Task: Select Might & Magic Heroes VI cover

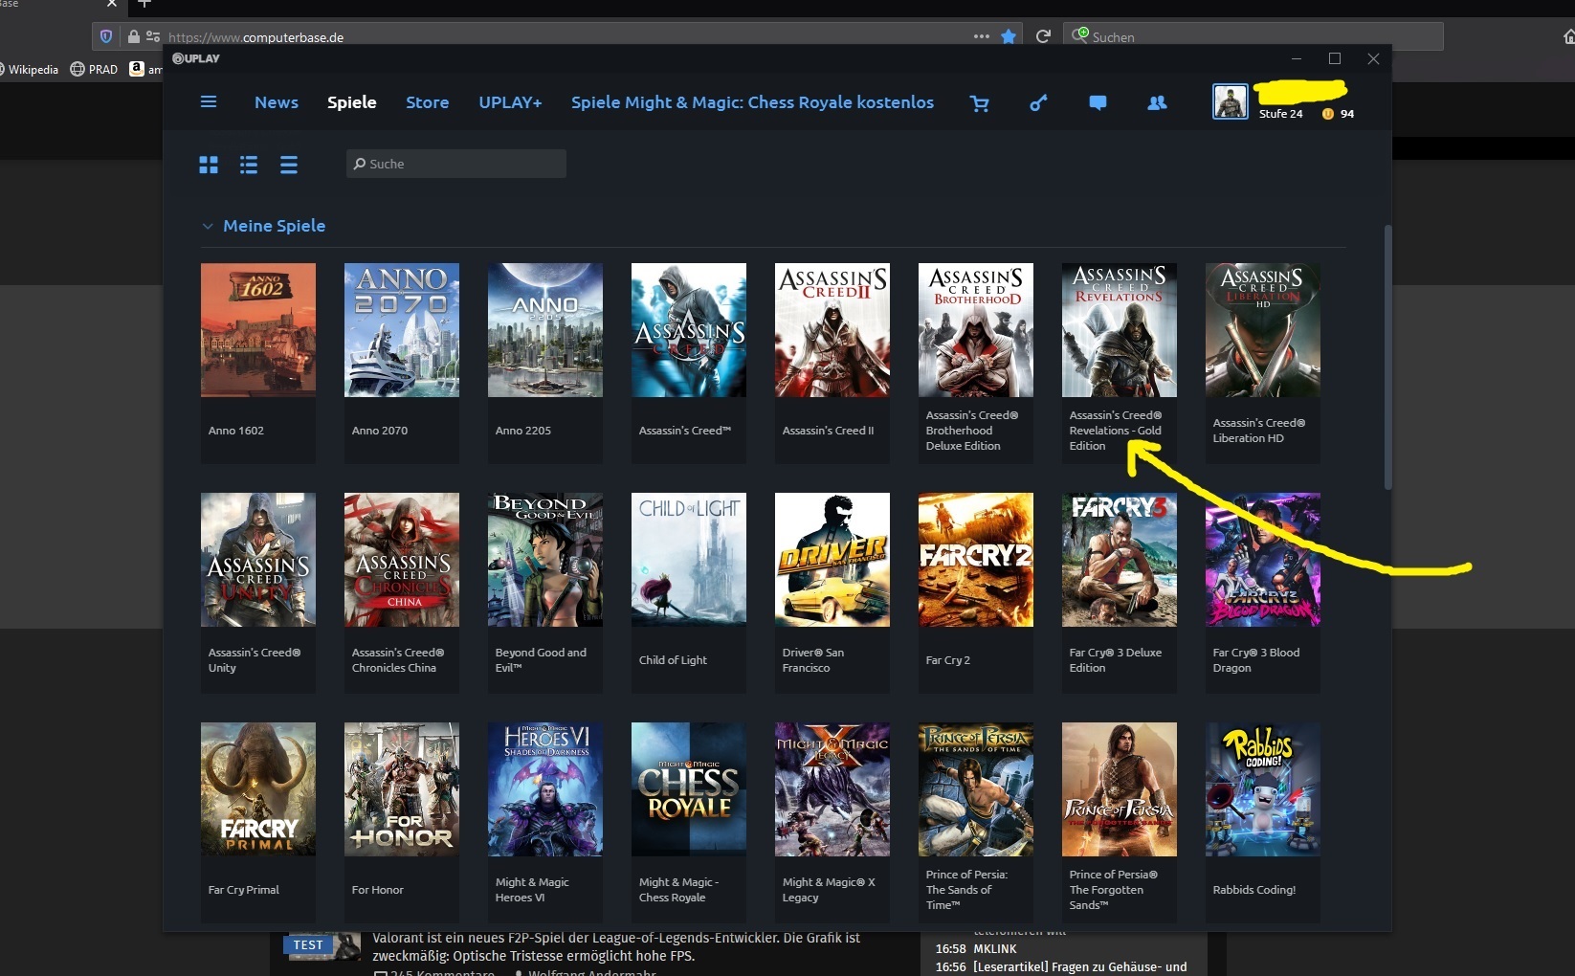Action: [545, 789]
